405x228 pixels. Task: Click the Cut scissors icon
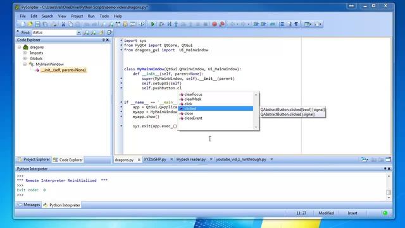(x=63, y=24)
